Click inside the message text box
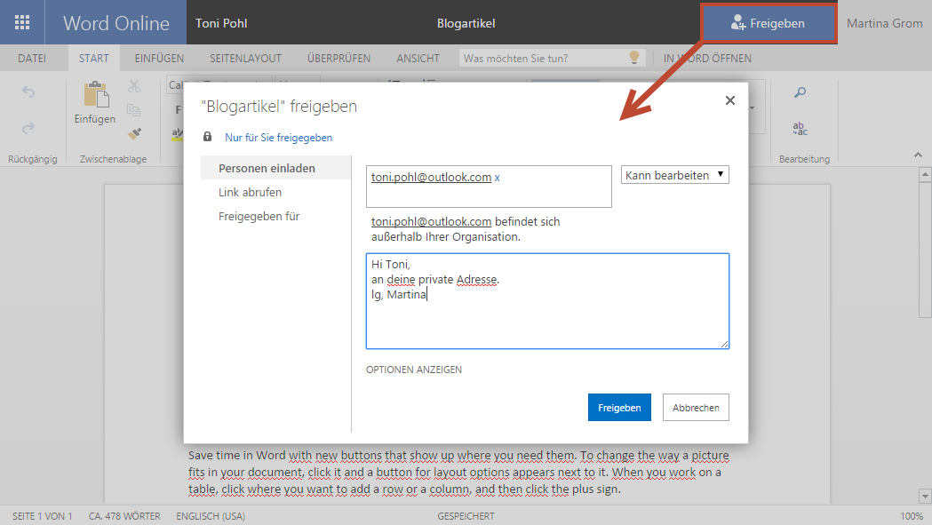 tap(547, 320)
